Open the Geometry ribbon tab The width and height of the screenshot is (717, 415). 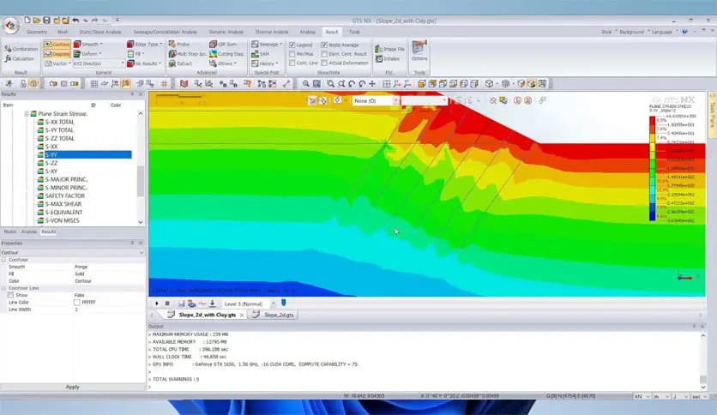click(x=37, y=32)
